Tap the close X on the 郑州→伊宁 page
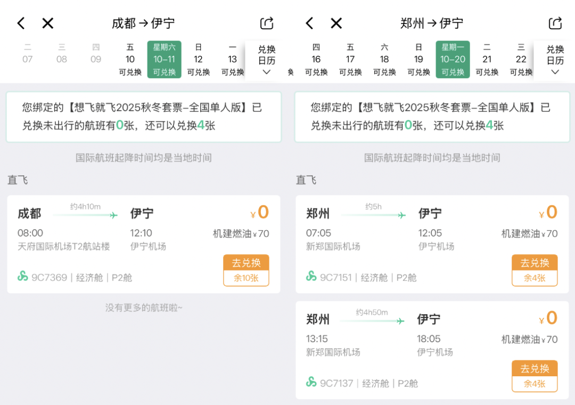The width and height of the screenshot is (575, 405). [336, 23]
